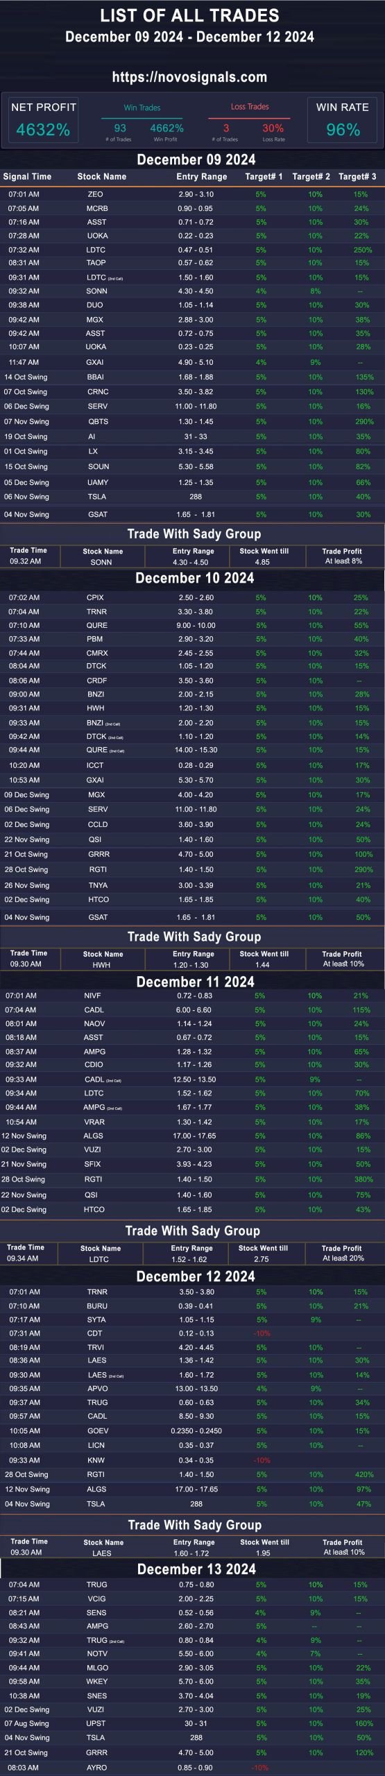This screenshot has height=1776, width=385.
Task: Click the NET PROFIT 4632% box
Action: 43,120
